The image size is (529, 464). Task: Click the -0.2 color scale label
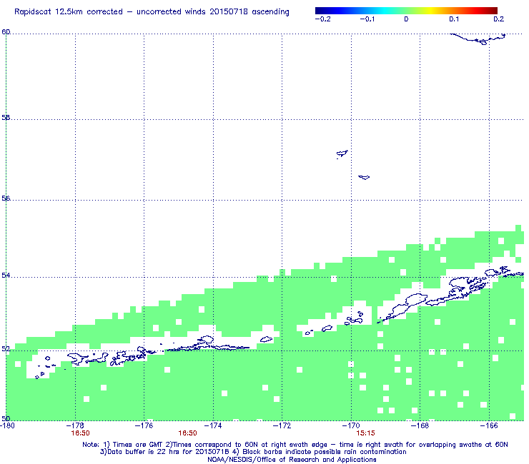click(x=322, y=19)
